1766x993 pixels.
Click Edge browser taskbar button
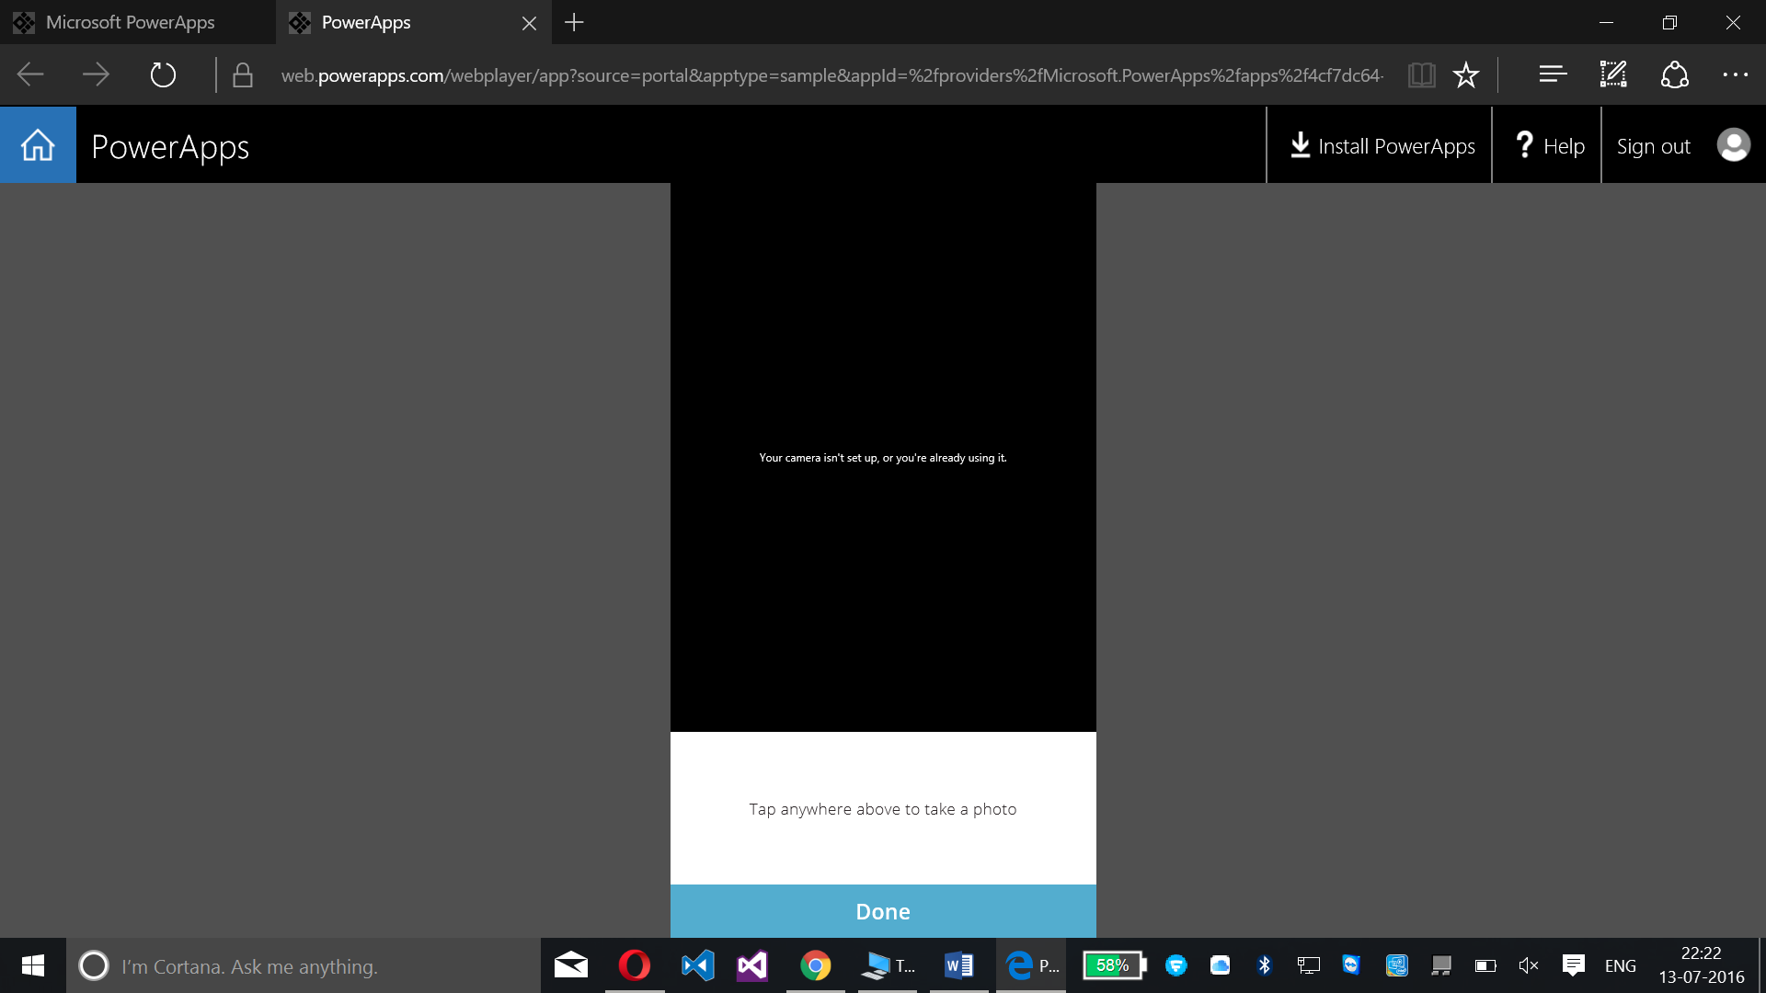[1031, 965]
